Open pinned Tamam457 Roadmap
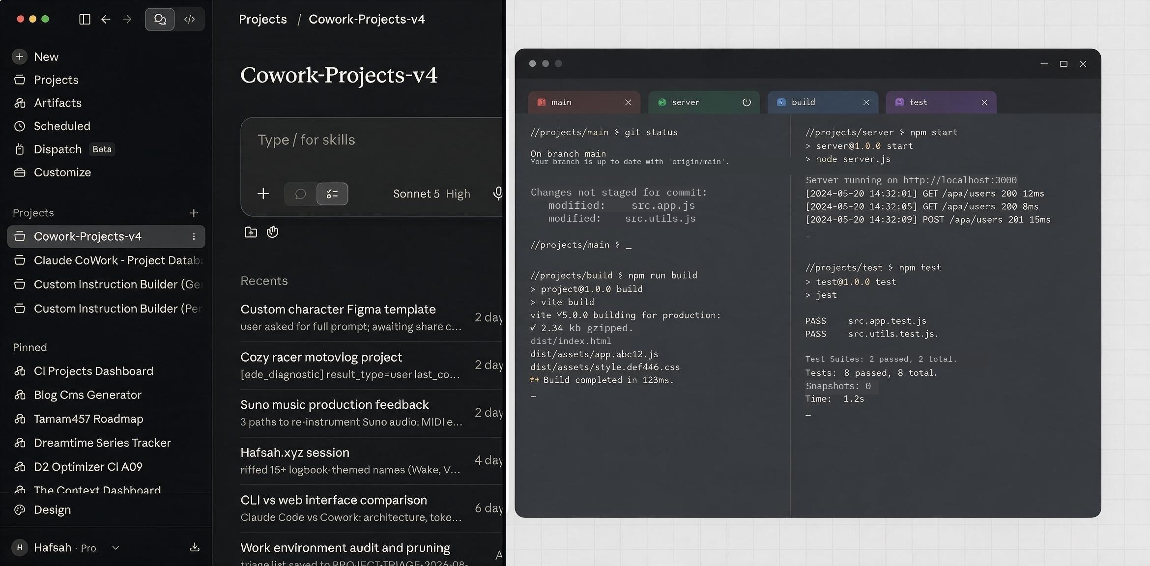 tap(79, 419)
